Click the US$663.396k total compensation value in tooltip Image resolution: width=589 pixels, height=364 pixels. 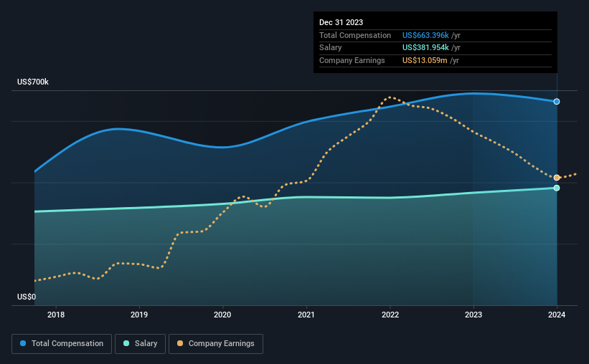click(425, 35)
